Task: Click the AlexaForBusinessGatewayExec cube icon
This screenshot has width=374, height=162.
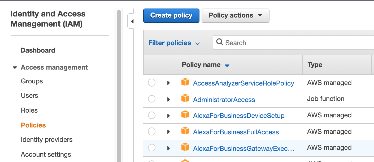Action: coord(185,148)
